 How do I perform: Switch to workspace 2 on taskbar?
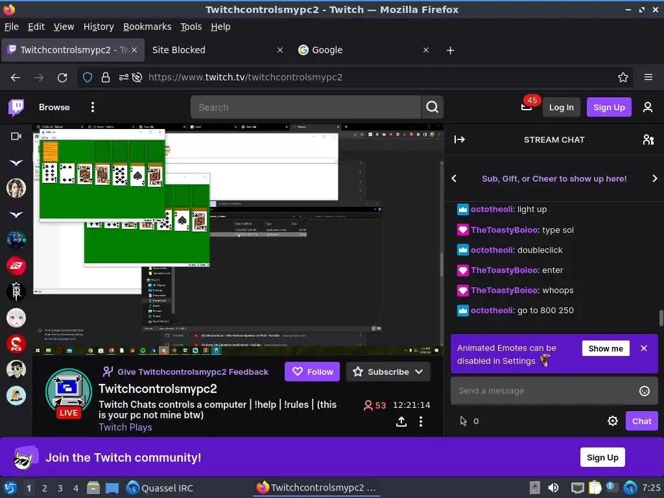tap(45, 488)
